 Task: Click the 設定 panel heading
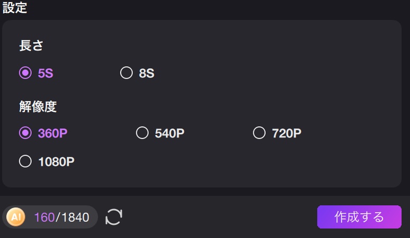[x=15, y=8]
